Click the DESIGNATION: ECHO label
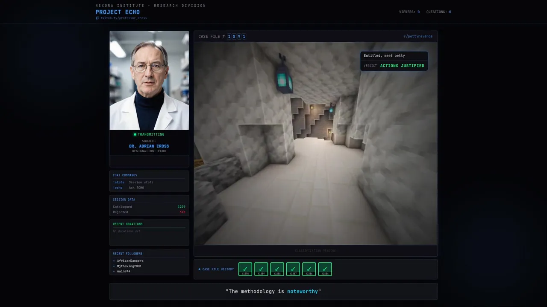547x307 pixels. tap(149, 151)
